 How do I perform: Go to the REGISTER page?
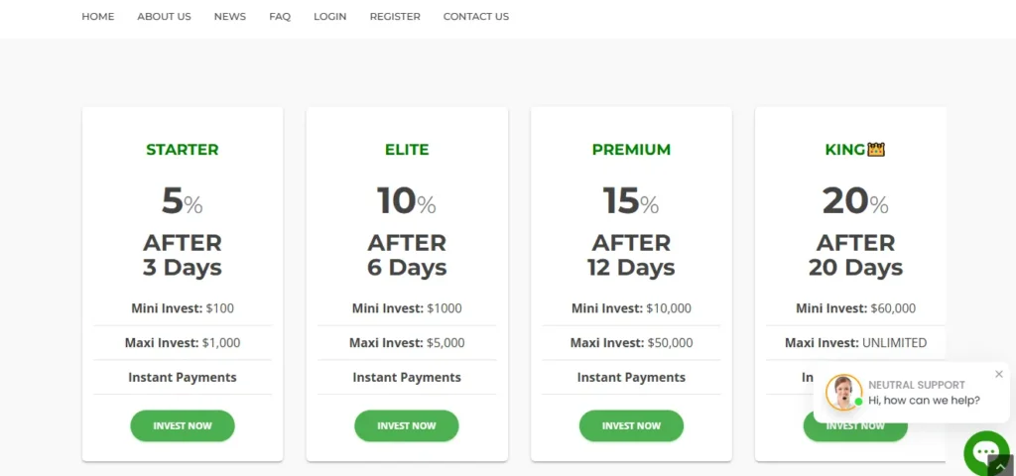pos(395,17)
